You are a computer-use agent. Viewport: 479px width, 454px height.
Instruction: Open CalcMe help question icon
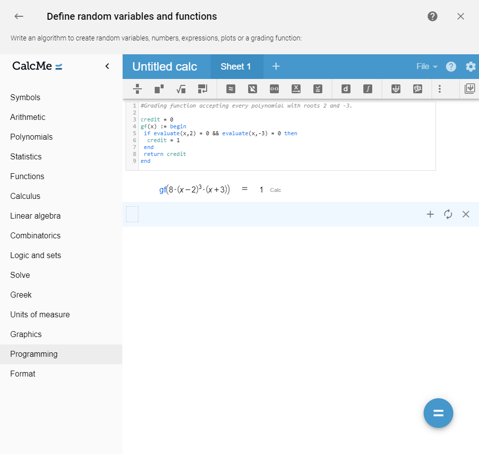[x=451, y=67]
